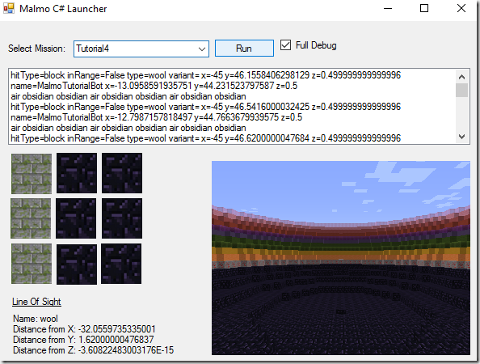Click the center obsidian tile in grid
The height and width of the screenshot is (364, 480).
(x=76, y=218)
